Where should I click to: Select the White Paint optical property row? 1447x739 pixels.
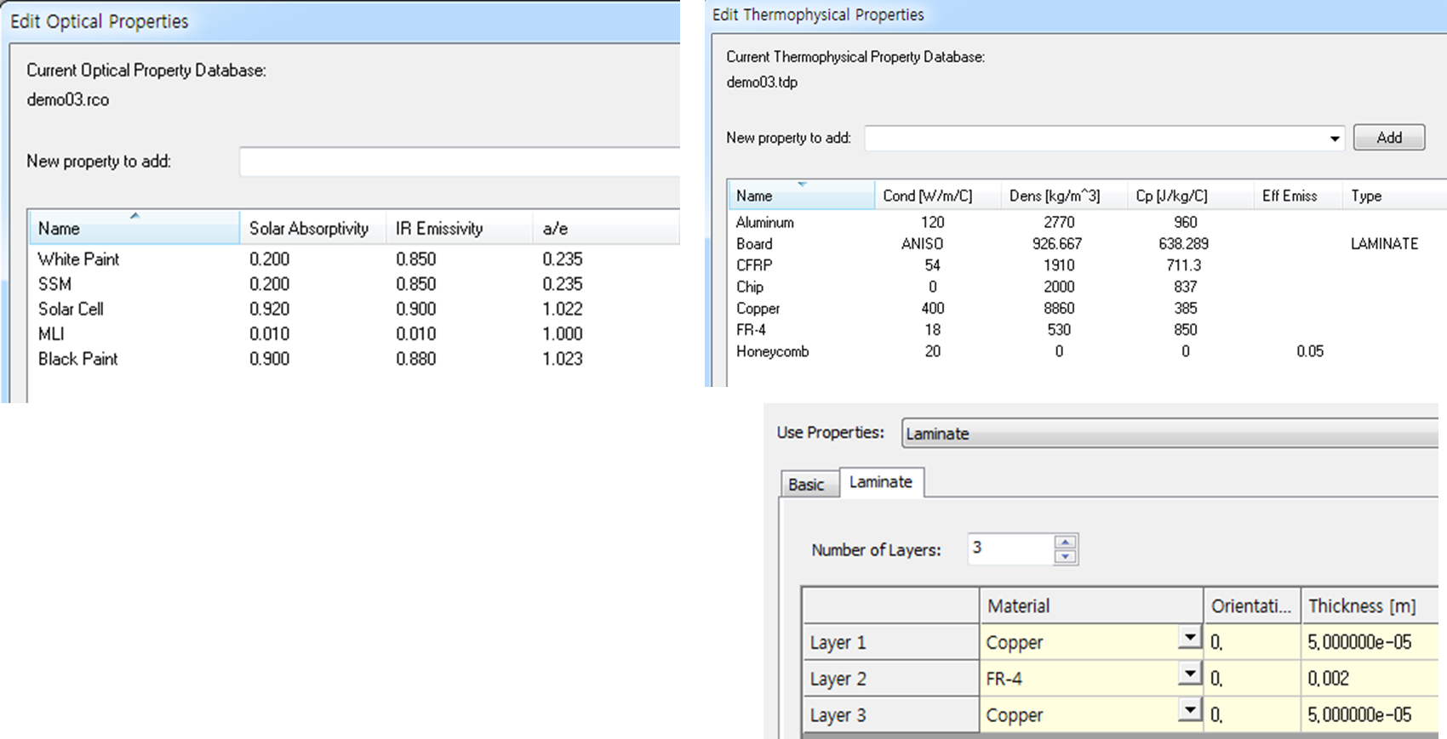pyautogui.click(x=354, y=259)
